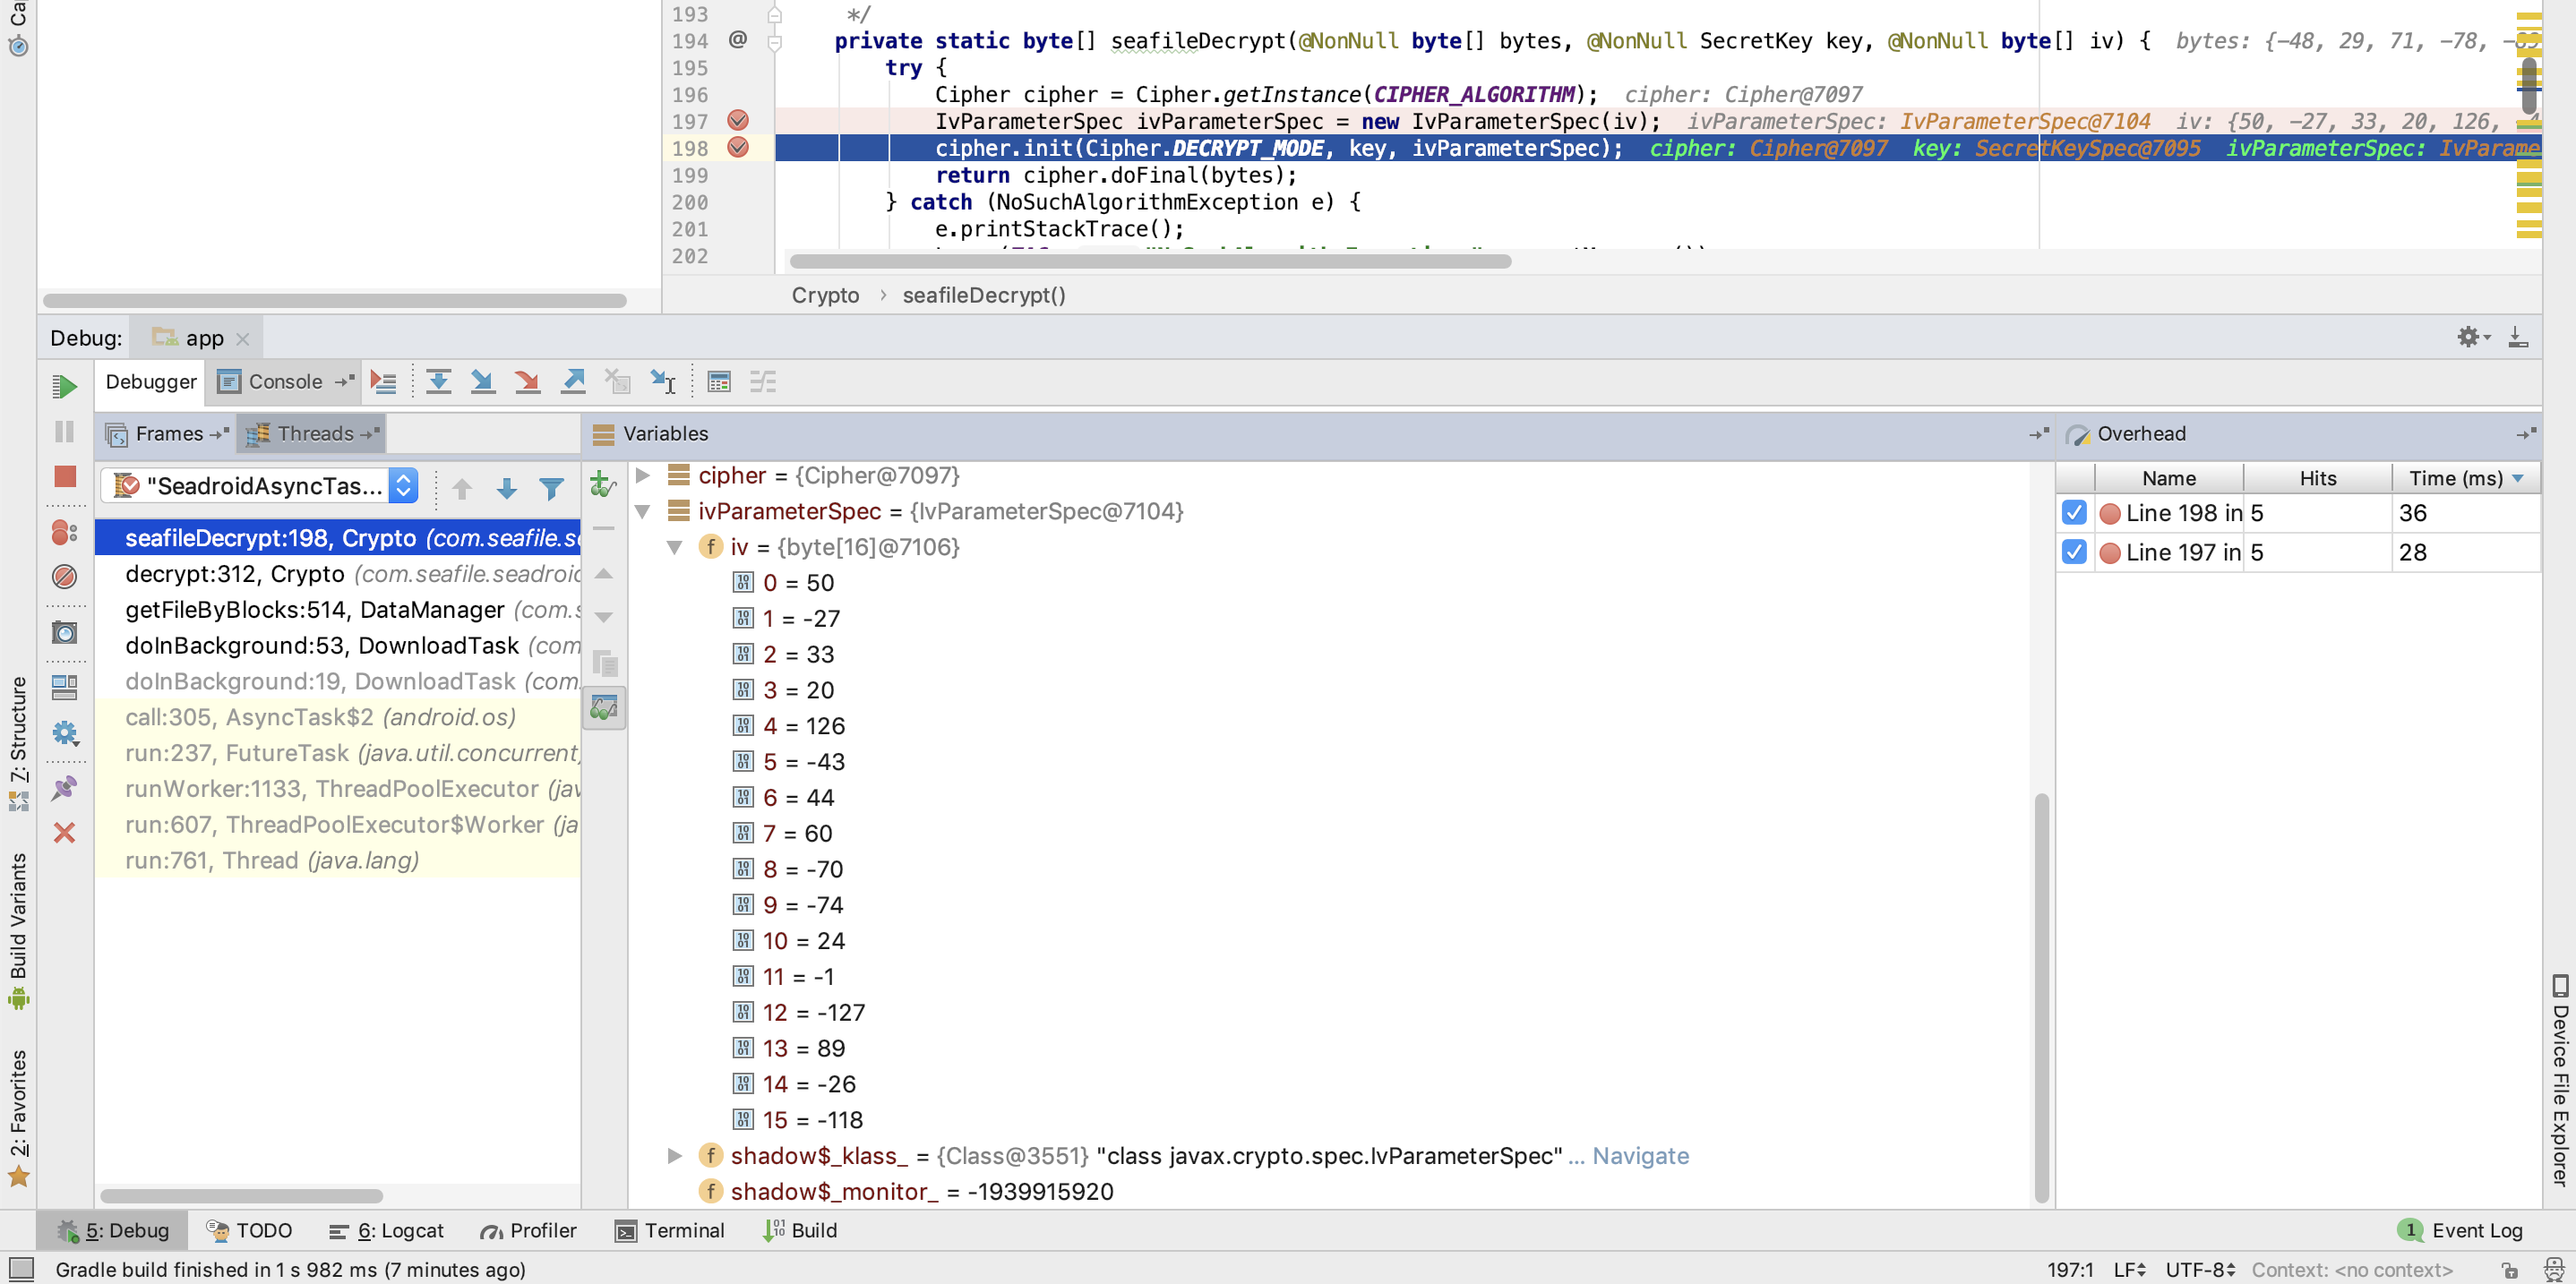
Task: Click the Step Into toolbar icon
Action: (483, 381)
